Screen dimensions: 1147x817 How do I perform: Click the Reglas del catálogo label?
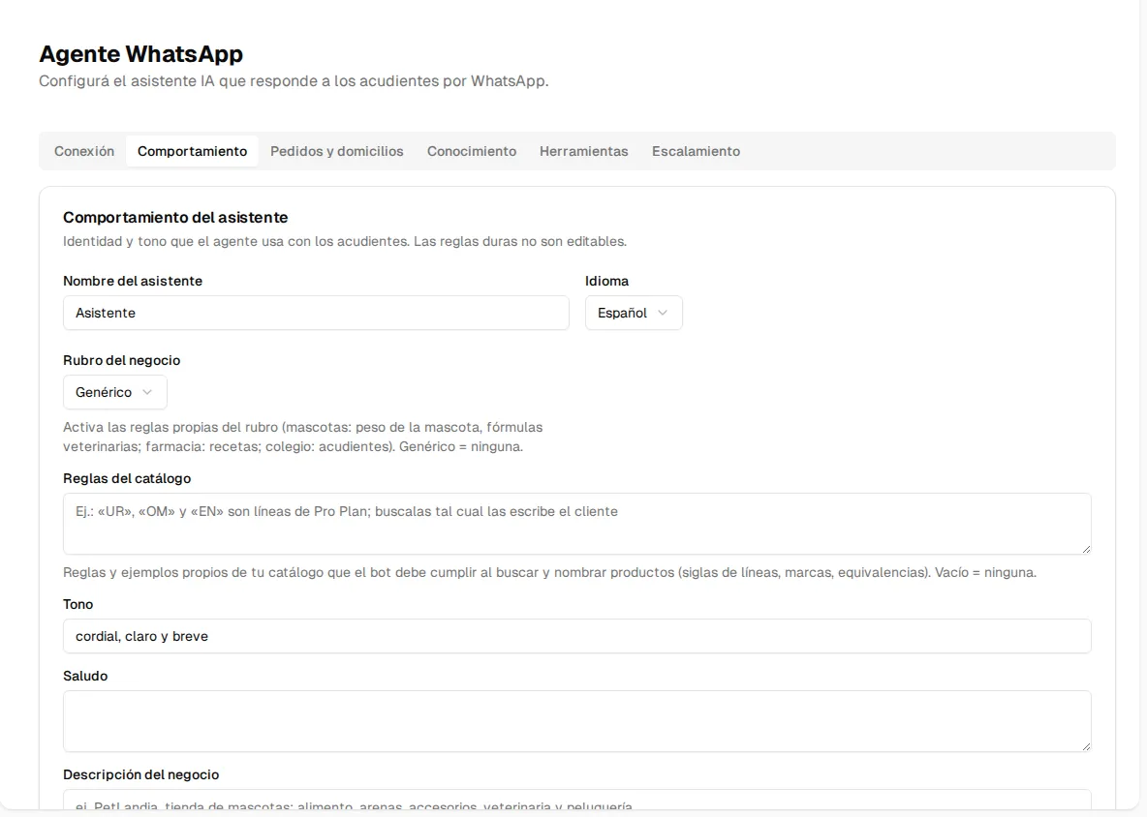[127, 478]
